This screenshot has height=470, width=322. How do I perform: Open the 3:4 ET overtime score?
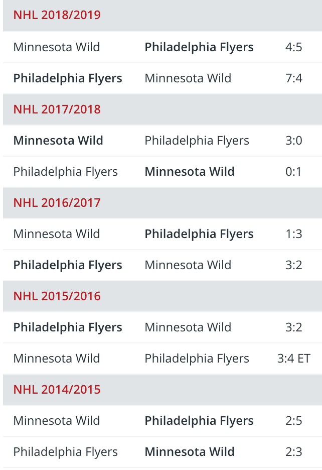coord(293,359)
